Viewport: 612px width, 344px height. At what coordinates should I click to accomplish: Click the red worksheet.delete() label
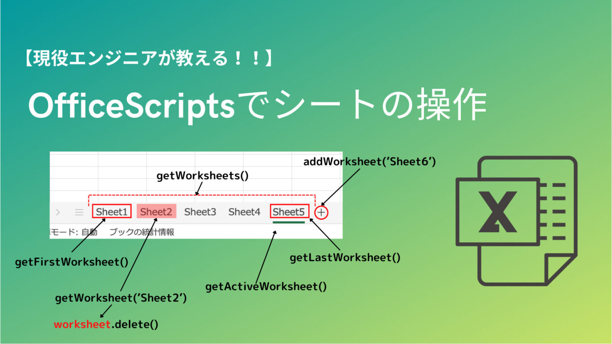(106, 323)
